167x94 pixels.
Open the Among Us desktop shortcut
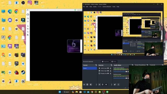click(16, 73)
